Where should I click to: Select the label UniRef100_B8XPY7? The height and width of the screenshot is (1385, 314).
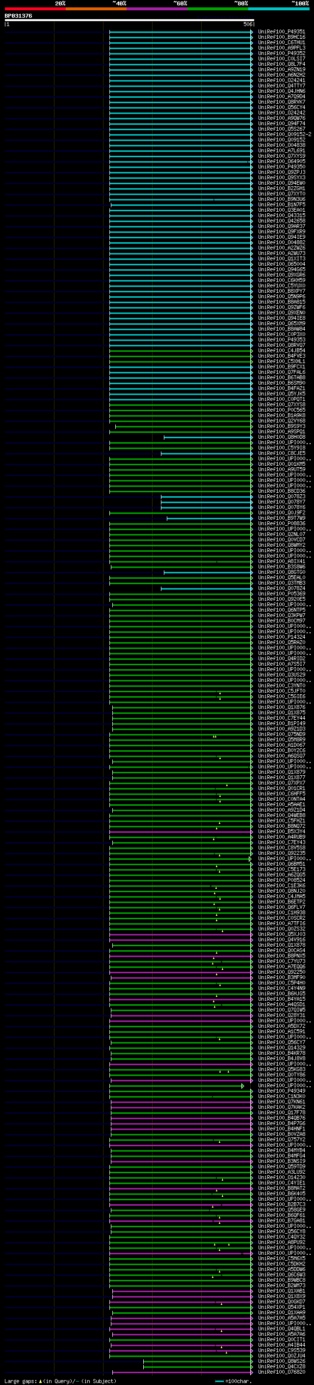click(x=281, y=291)
